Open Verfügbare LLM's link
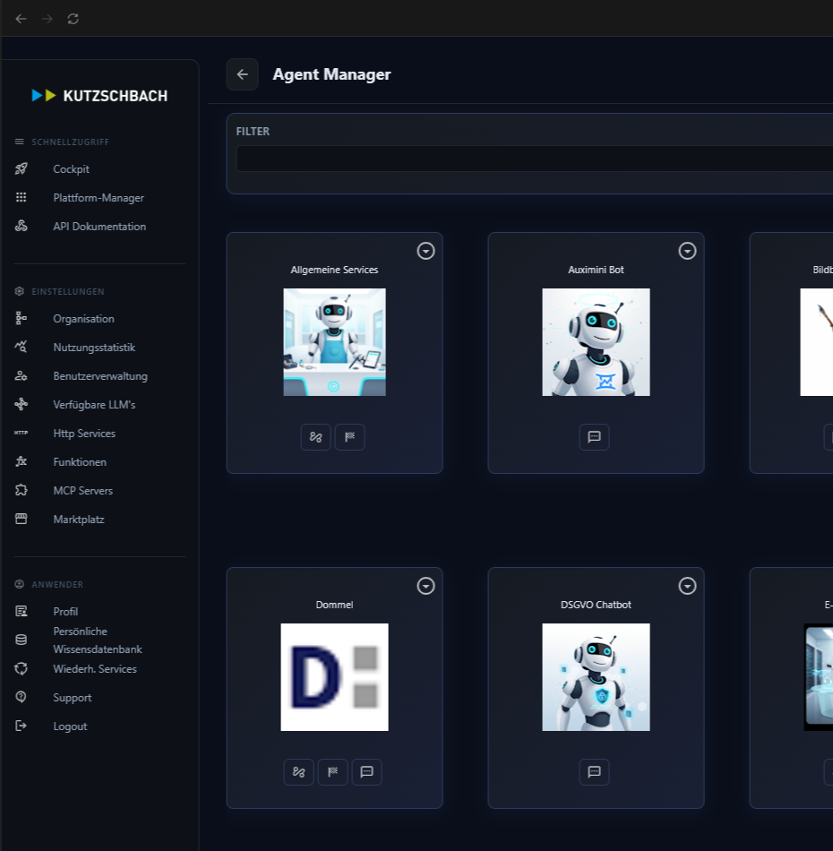This screenshot has width=833, height=851. coord(94,405)
